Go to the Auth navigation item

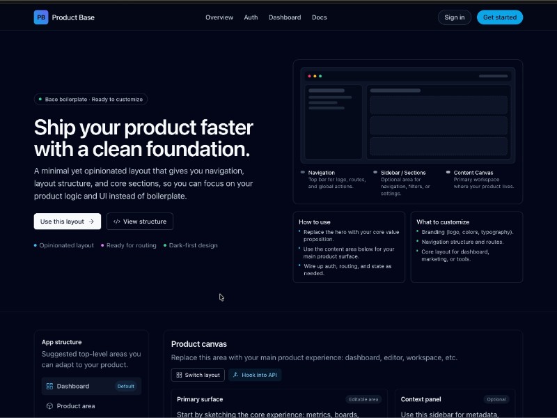(x=251, y=17)
